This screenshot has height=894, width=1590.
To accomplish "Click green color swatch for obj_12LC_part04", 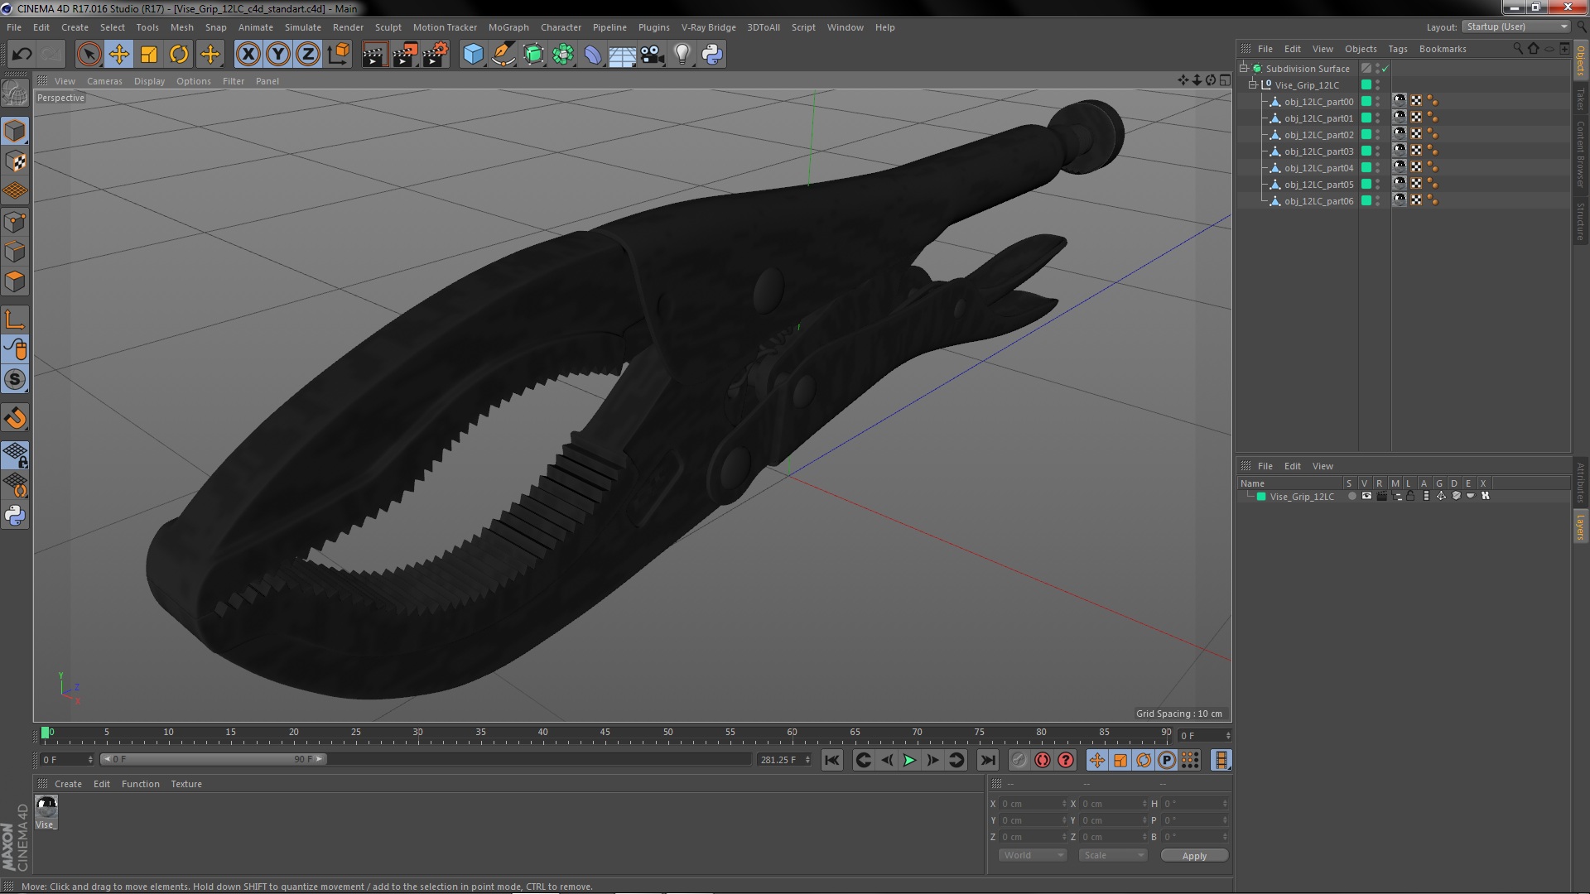I will (x=1366, y=167).
